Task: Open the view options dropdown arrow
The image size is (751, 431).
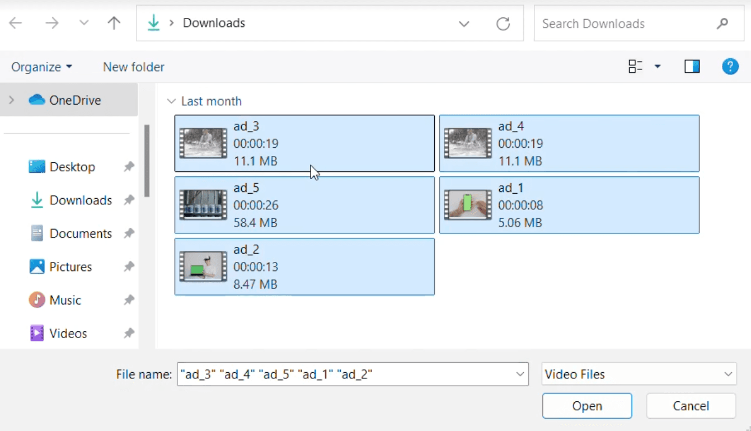Action: click(x=658, y=67)
